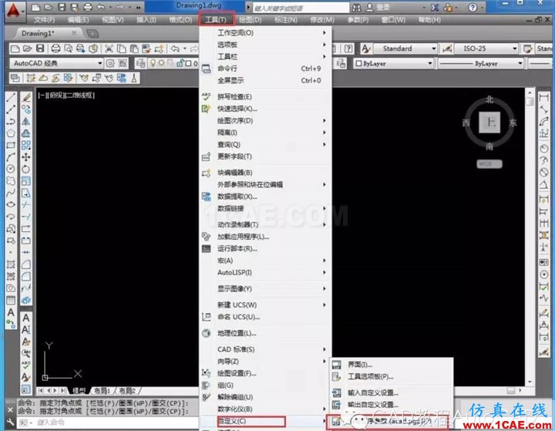Select the Copy objects modify tool

pos(26,109)
